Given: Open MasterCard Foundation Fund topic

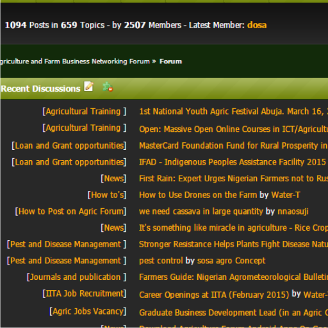Looking at the screenshot, I should pyautogui.click(x=233, y=145).
